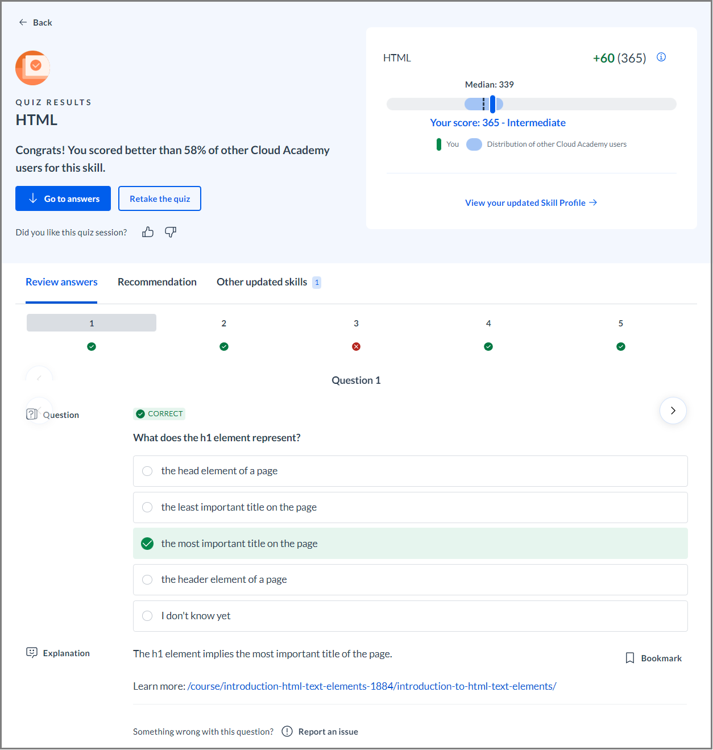Jump to question 5 in navigator
Screen dimensions: 713x750
click(x=621, y=323)
